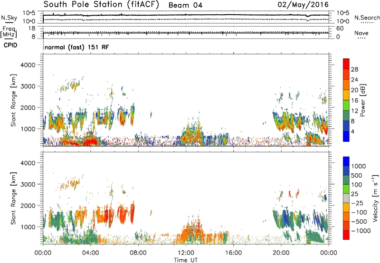Pick Power colorbar segment between 8 and 12
The width and height of the screenshot is (380, 263).
(x=346, y=115)
